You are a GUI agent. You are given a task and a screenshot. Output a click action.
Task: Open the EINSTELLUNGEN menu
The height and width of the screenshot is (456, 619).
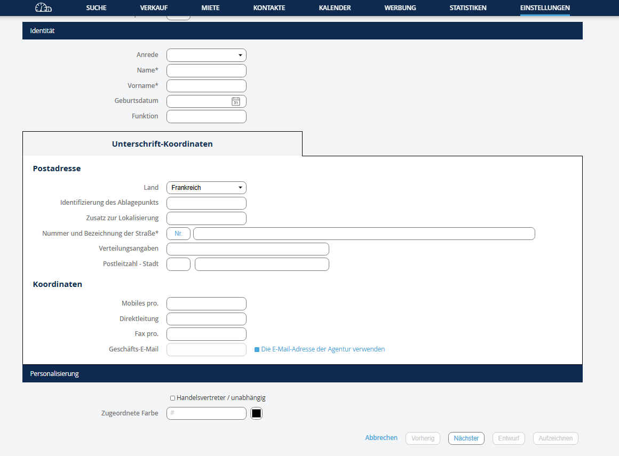click(544, 8)
